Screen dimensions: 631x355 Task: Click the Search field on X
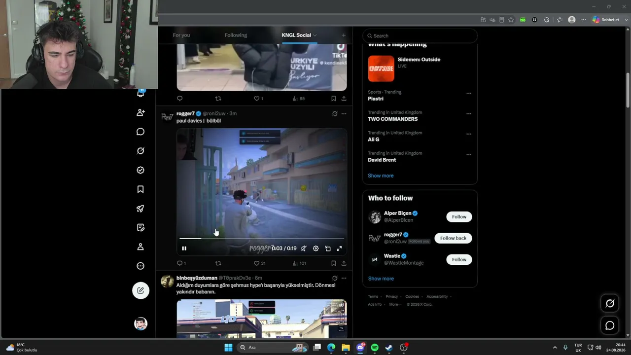pos(420,35)
